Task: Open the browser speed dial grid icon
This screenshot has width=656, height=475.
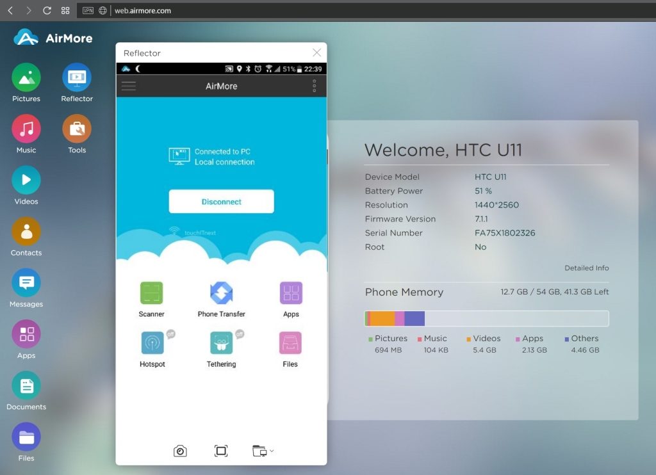Action: [65, 10]
